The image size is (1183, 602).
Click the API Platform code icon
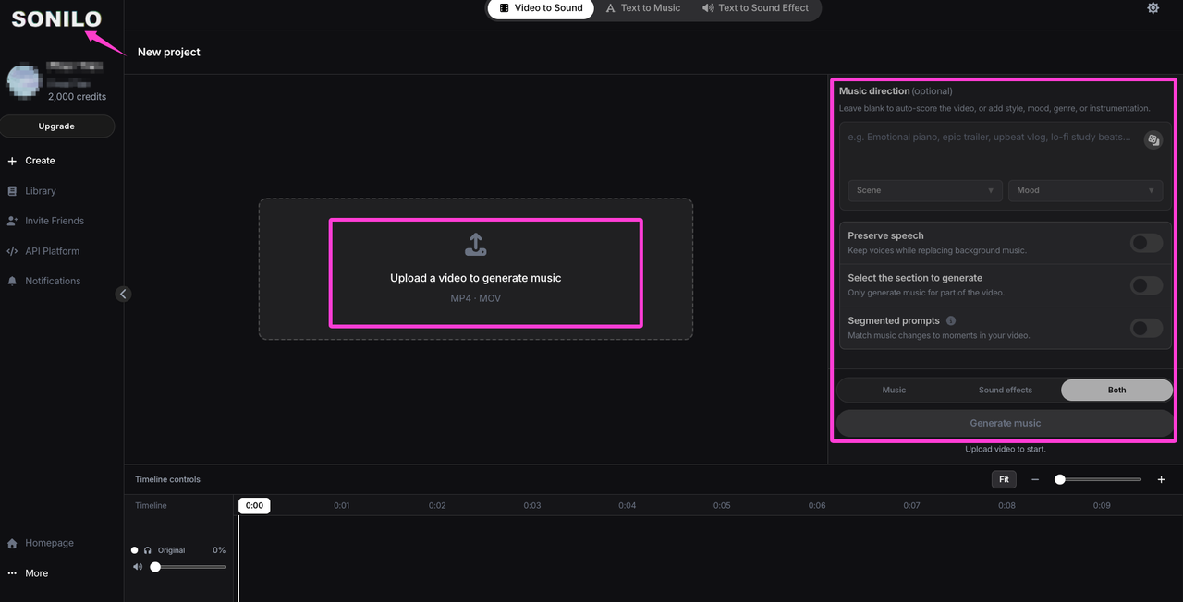(x=12, y=251)
